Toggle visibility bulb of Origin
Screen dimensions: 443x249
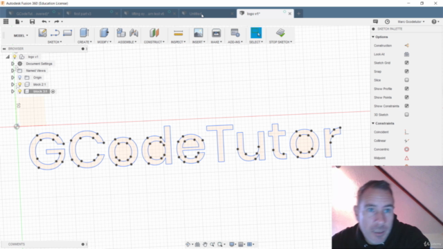20,77
